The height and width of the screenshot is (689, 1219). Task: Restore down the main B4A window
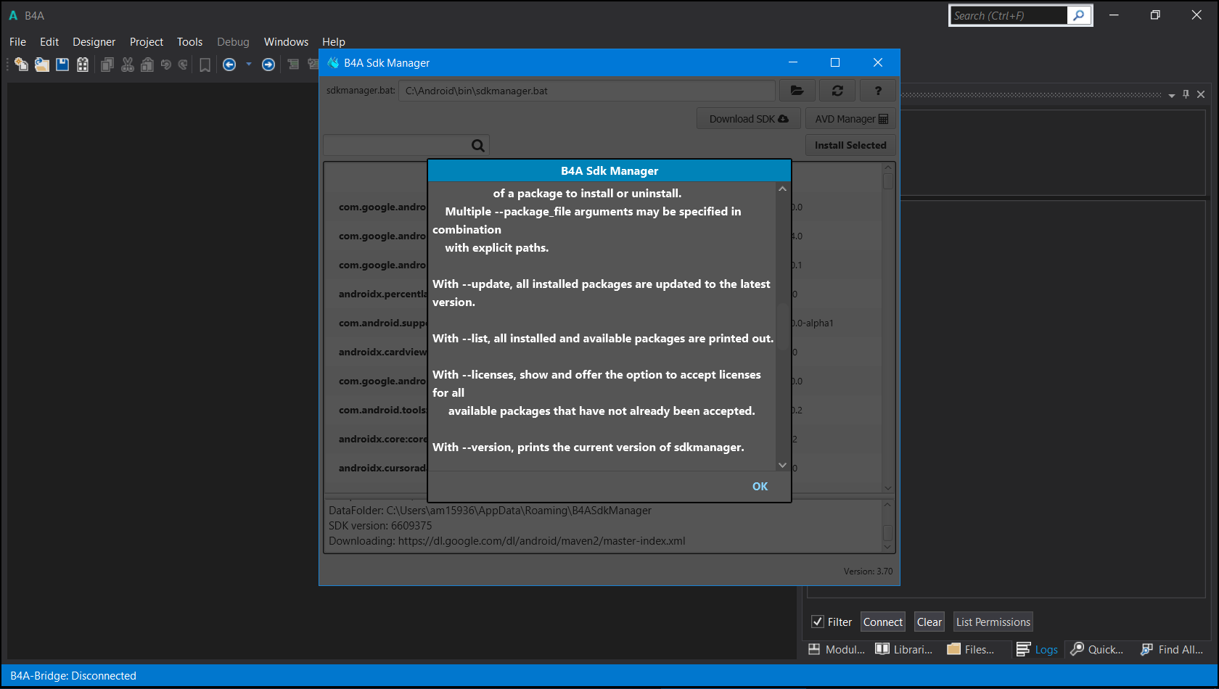click(x=1155, y=15)
